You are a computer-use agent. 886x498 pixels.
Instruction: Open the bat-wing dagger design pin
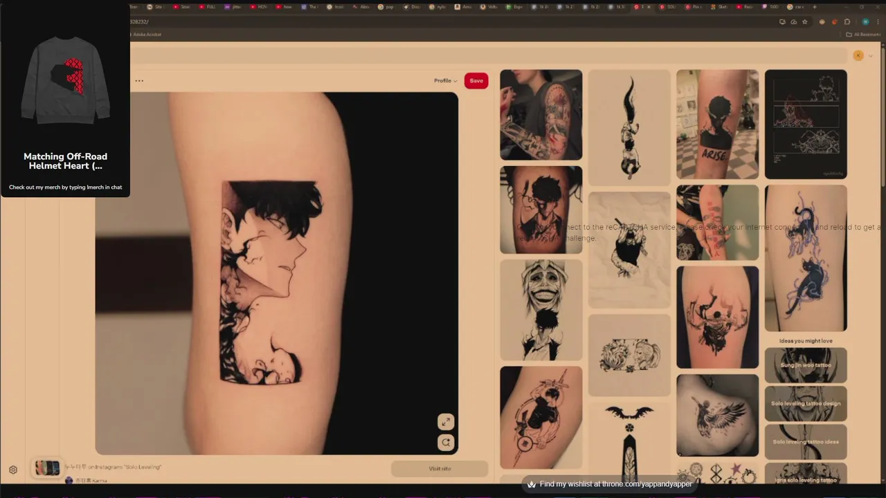(629, 443)
